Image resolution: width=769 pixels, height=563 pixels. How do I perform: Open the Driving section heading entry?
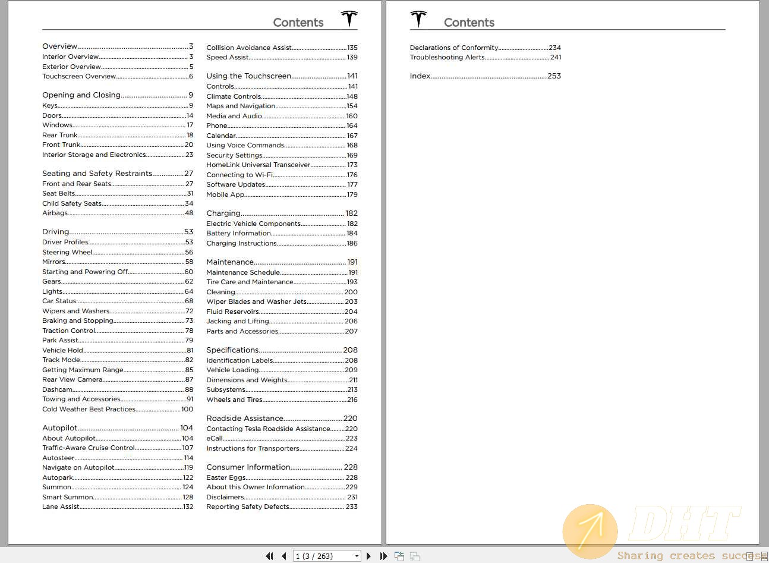[x=118, y=232]
